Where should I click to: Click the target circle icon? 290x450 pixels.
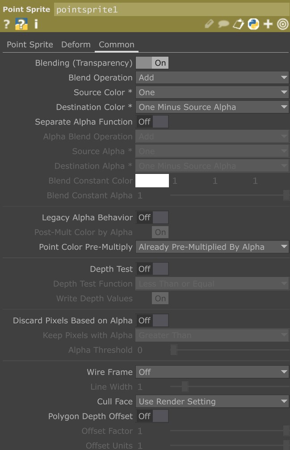coord(282,24)
